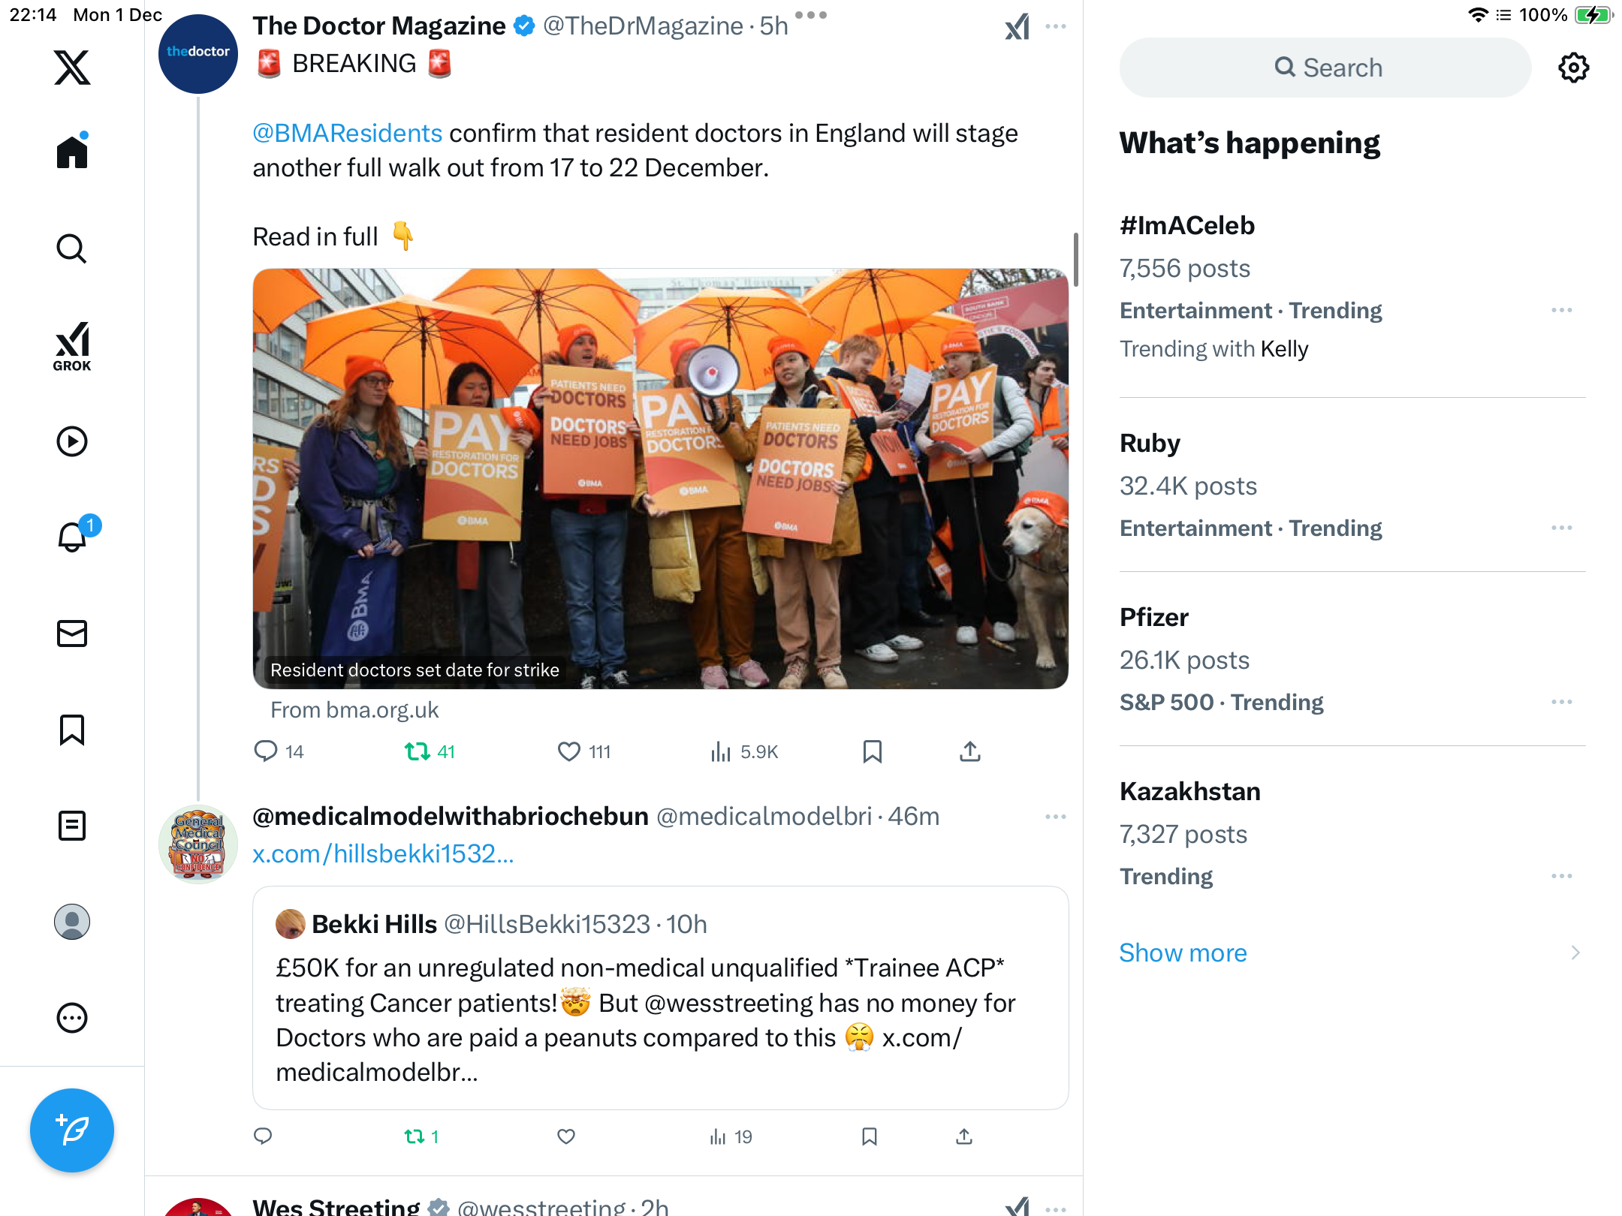Open Grok from the sidebar
The image size is (1622, 1216).
(72, 347)
